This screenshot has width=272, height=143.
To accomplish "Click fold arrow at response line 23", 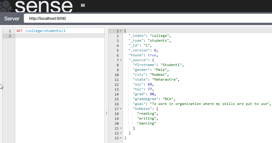I will tap(121, 138).
